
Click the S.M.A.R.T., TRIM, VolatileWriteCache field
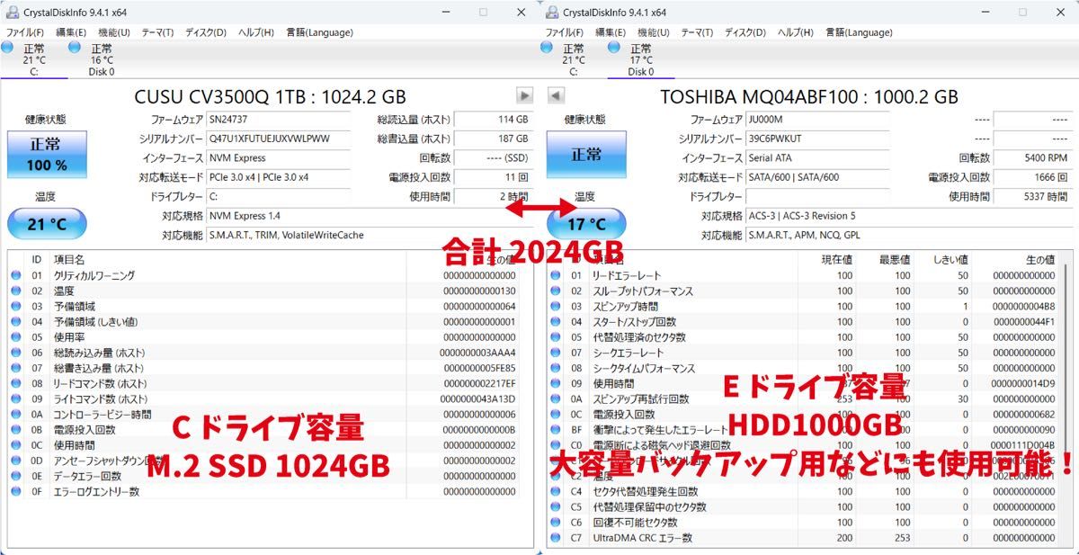[x=369, y=236]
